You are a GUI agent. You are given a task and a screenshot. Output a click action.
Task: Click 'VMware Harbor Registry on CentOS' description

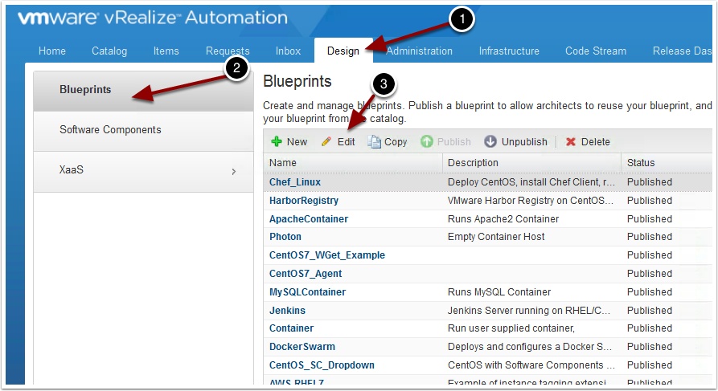[x=530, y=200]
